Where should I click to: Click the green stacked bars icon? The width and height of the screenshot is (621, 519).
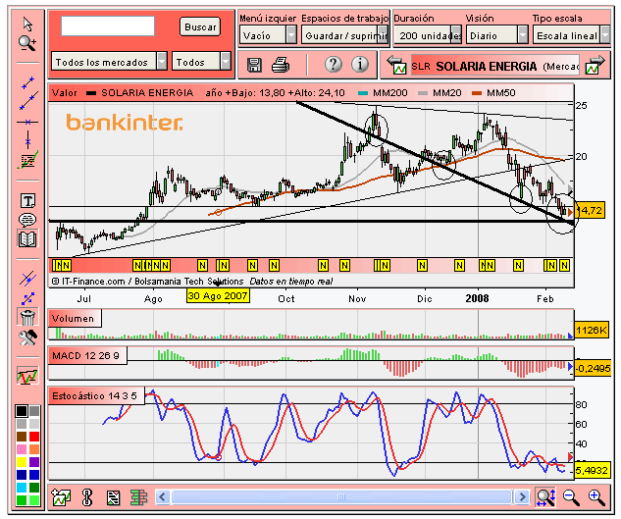click(138, 497)
